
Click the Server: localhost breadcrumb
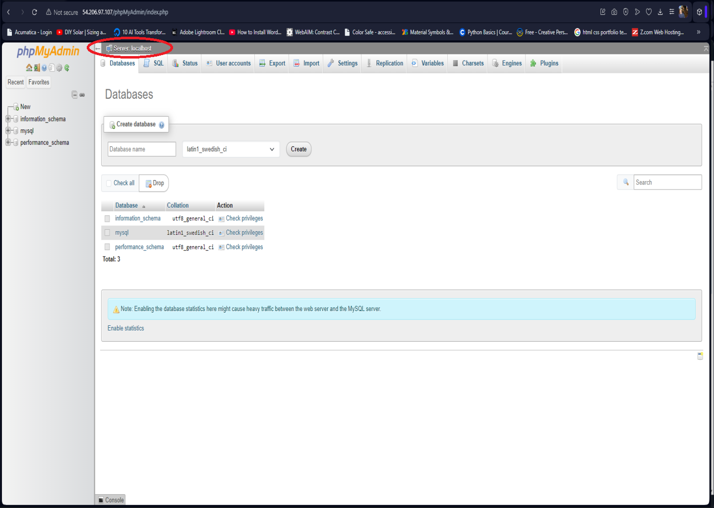129,49
